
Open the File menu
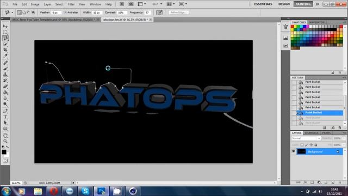click(x=15, y=4)
